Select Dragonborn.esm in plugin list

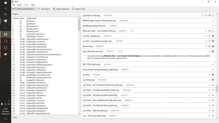33,31
